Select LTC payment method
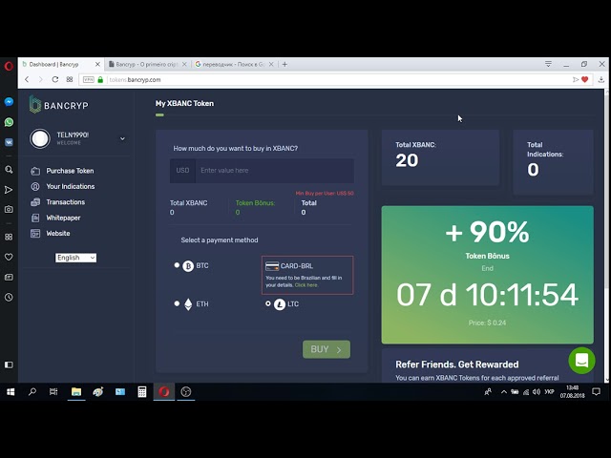Viewport: 611px width, 458px height. pos(268,303)
